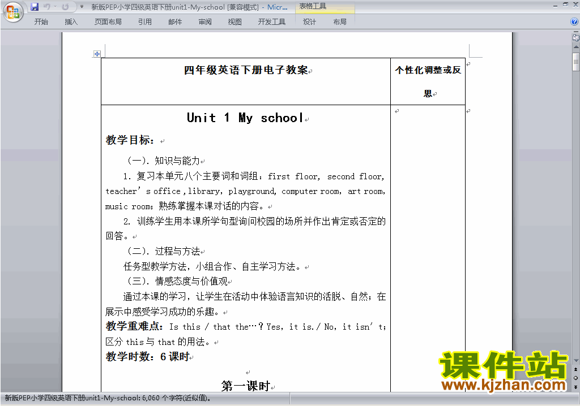Save the document via the floppy icon
The height and width of the screenshot is (406, 580).
tap(35, 7)
